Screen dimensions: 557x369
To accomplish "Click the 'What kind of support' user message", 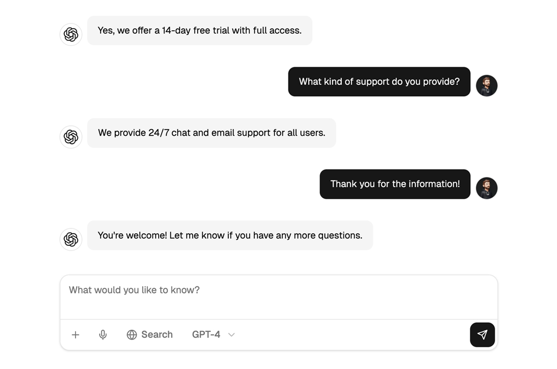I will (379, 82).
